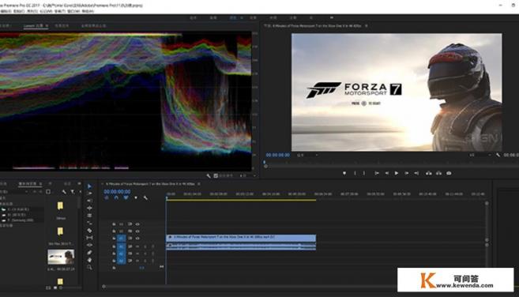Select the Razor tool

coord(89,231)
